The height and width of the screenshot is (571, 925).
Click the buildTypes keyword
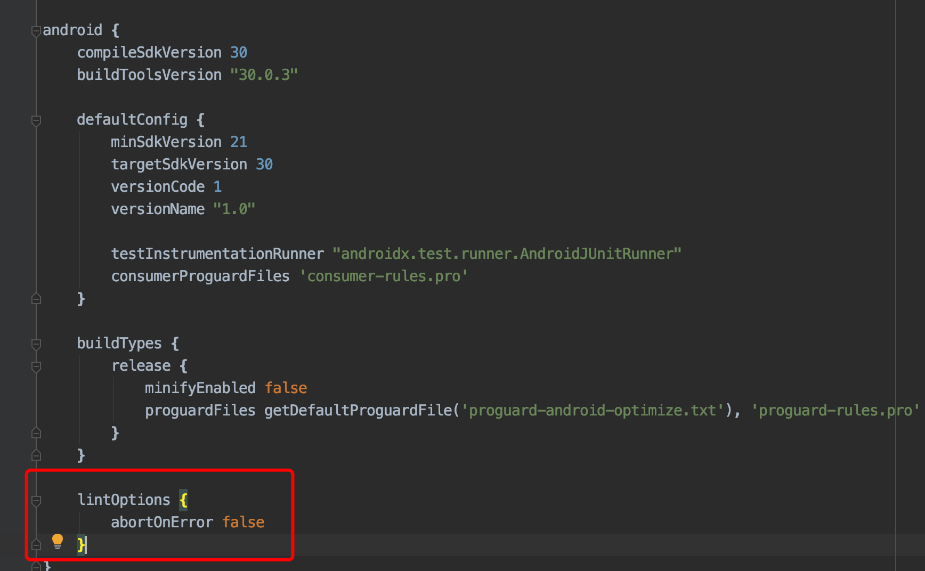coord(119,343)
